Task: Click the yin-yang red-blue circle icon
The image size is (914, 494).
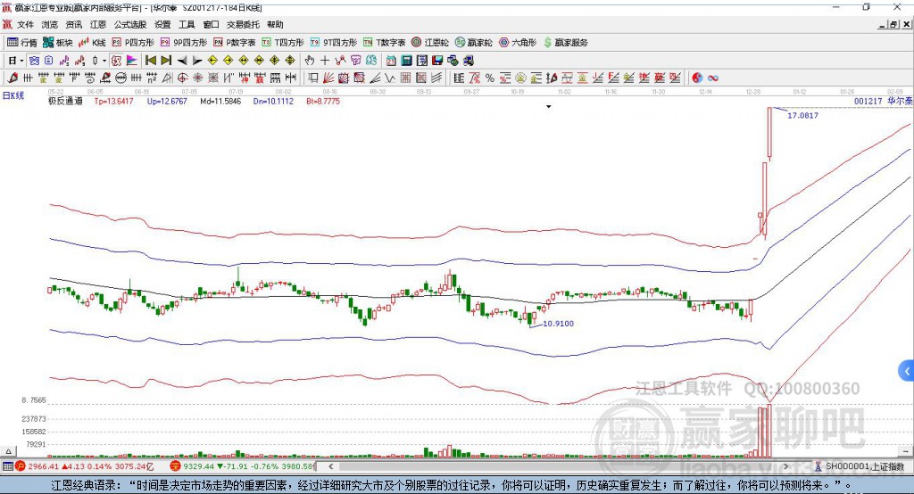Action: coord(696,78)
